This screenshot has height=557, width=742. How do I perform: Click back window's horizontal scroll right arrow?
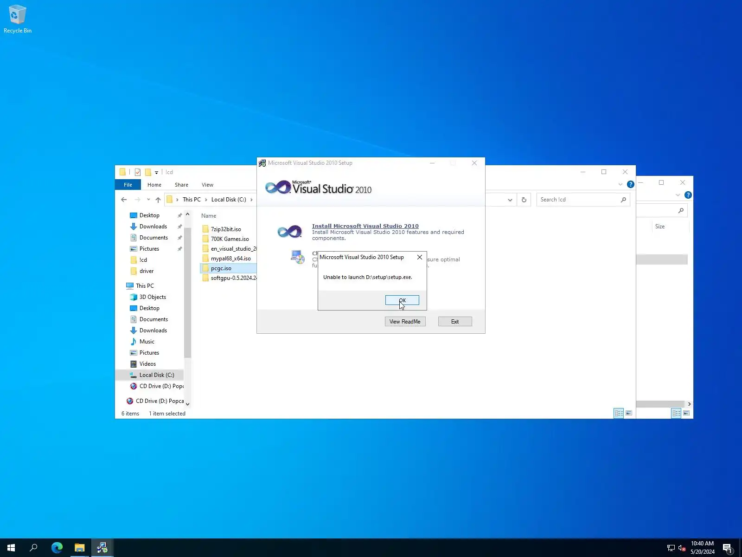689,404
